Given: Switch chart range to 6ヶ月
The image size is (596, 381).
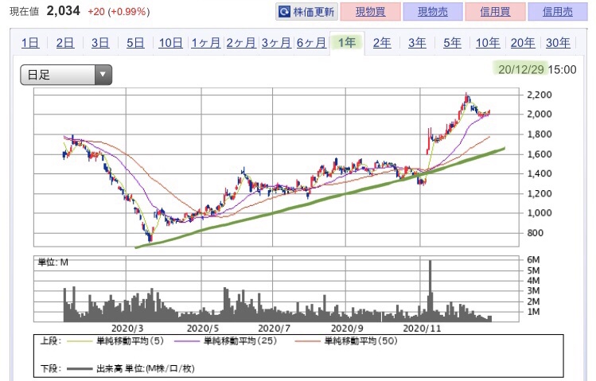Looking at the screenshot, I should tap(311, 43).
